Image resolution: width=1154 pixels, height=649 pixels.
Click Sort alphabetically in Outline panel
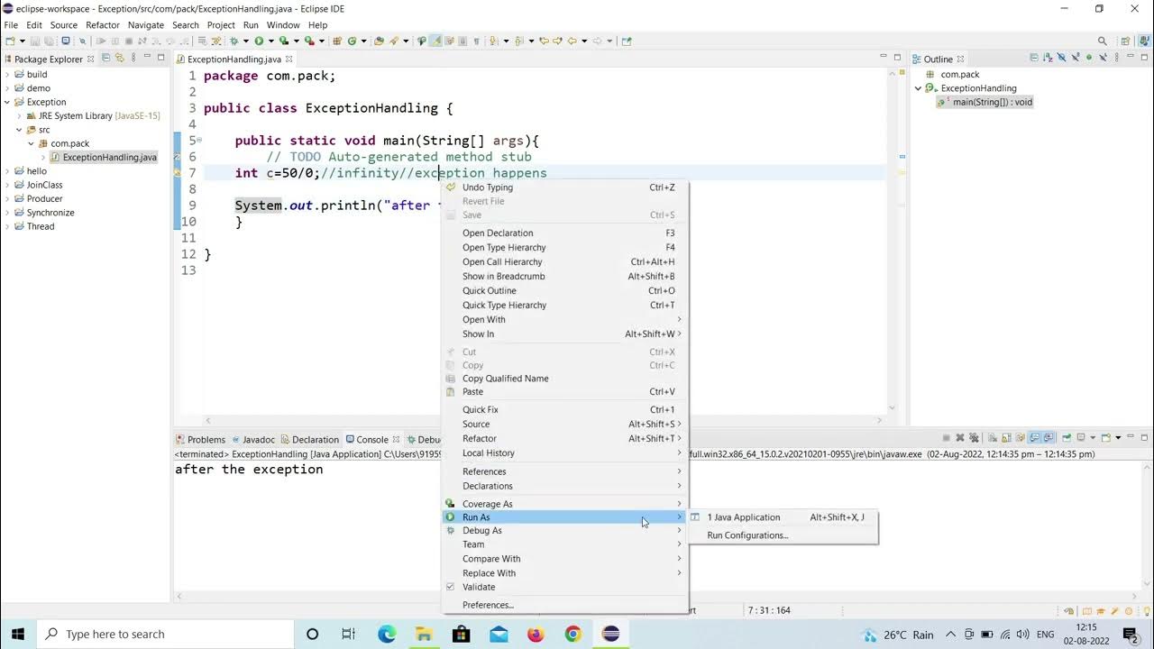click(x=1048, y=58)
